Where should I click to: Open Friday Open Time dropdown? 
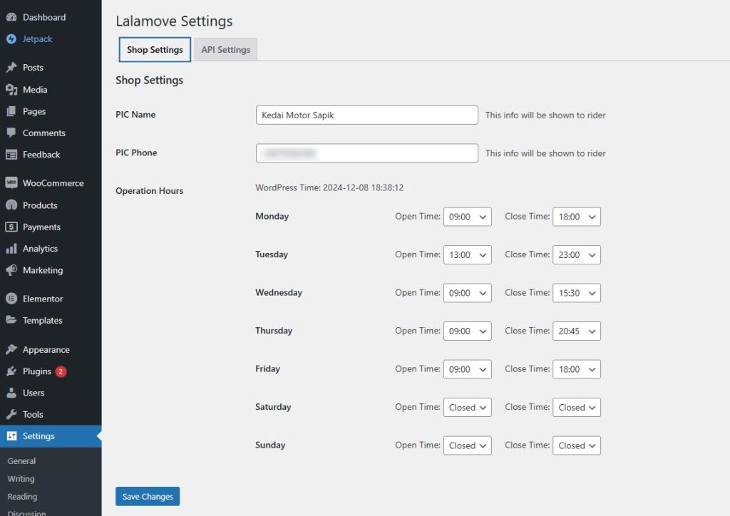point(467,369)
